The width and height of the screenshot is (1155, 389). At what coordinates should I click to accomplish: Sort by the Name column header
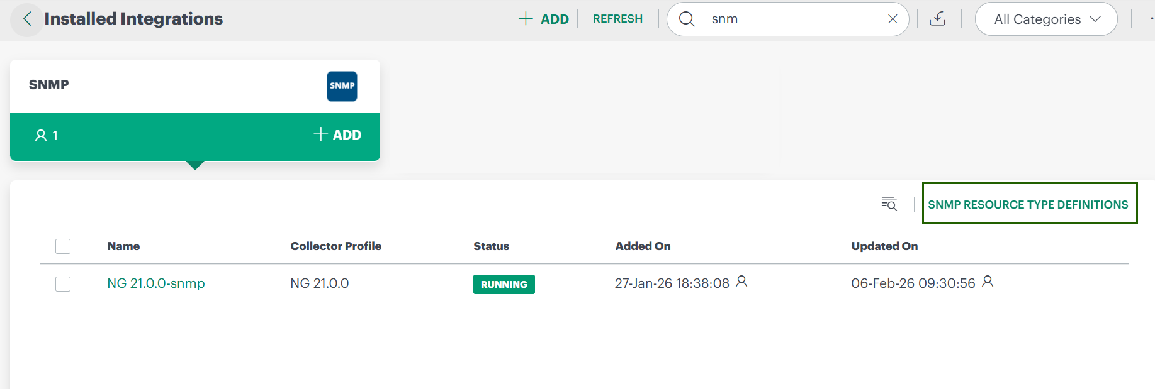(x=123, y=246)
